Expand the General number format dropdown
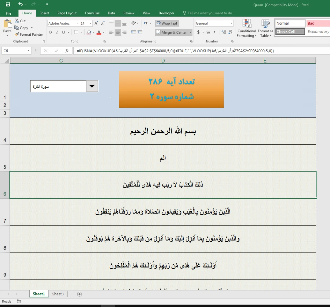The width and height of the screenshot is (330, 307). coord(231,23)
